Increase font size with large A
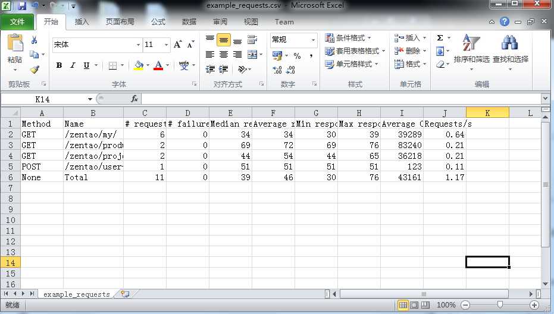 click(x=177, y=45)
